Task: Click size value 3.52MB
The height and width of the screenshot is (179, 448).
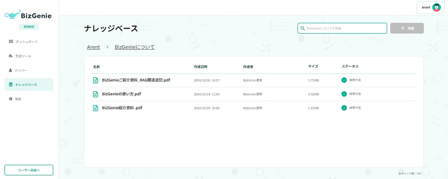Action: (313, 94)
